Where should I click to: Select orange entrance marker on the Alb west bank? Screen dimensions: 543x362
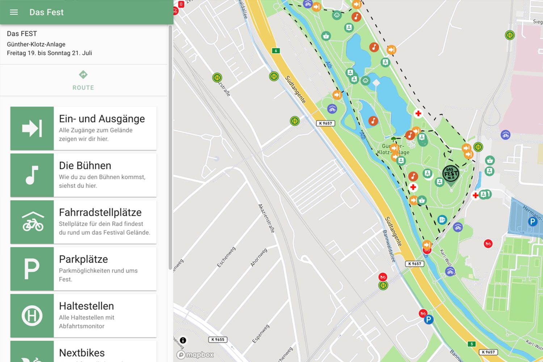[x=337, y=95]
